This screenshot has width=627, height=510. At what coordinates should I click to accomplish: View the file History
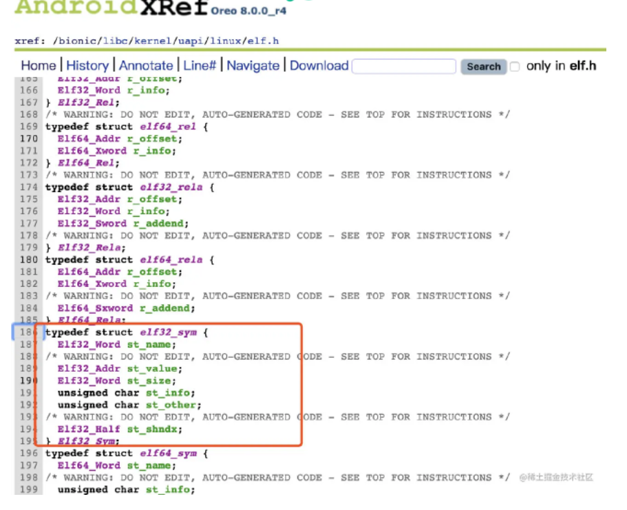(x=88, y=65)
